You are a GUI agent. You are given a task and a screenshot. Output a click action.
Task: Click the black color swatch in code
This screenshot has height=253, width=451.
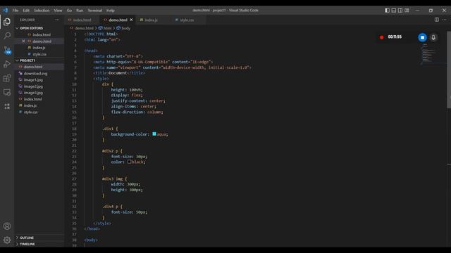[x=130, y=162]
